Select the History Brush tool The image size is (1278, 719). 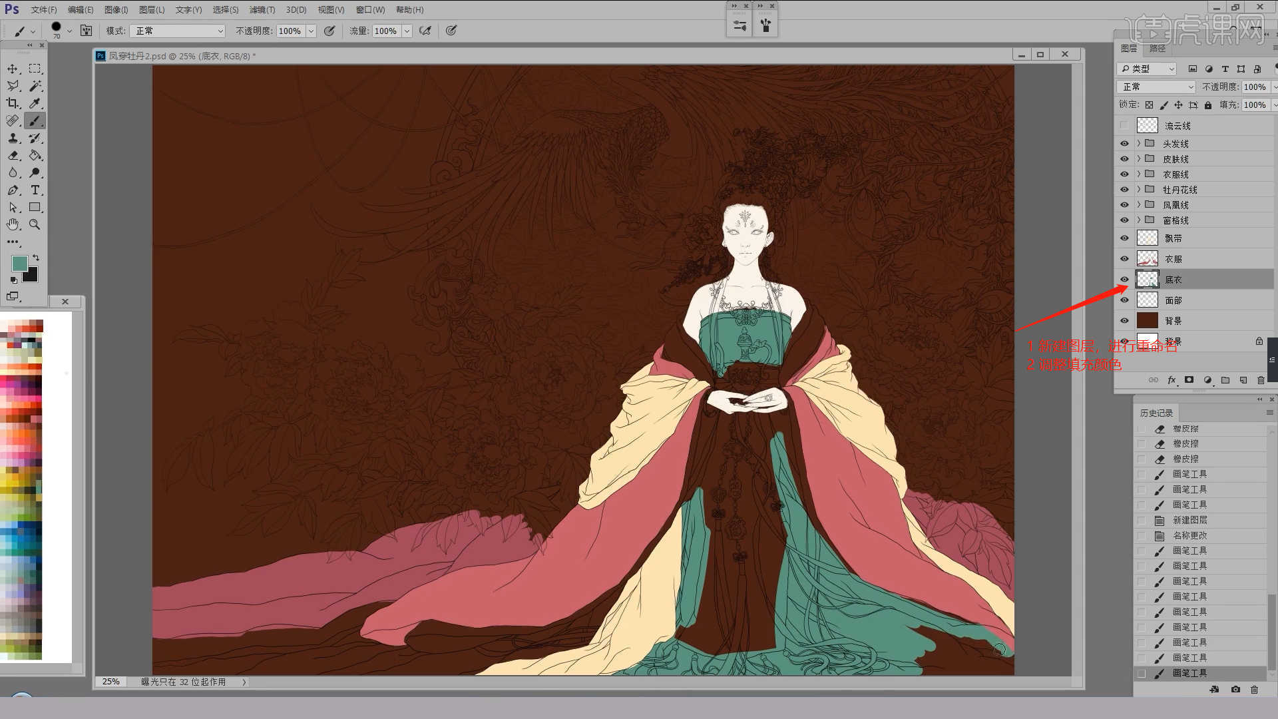(x=35, y=138)
